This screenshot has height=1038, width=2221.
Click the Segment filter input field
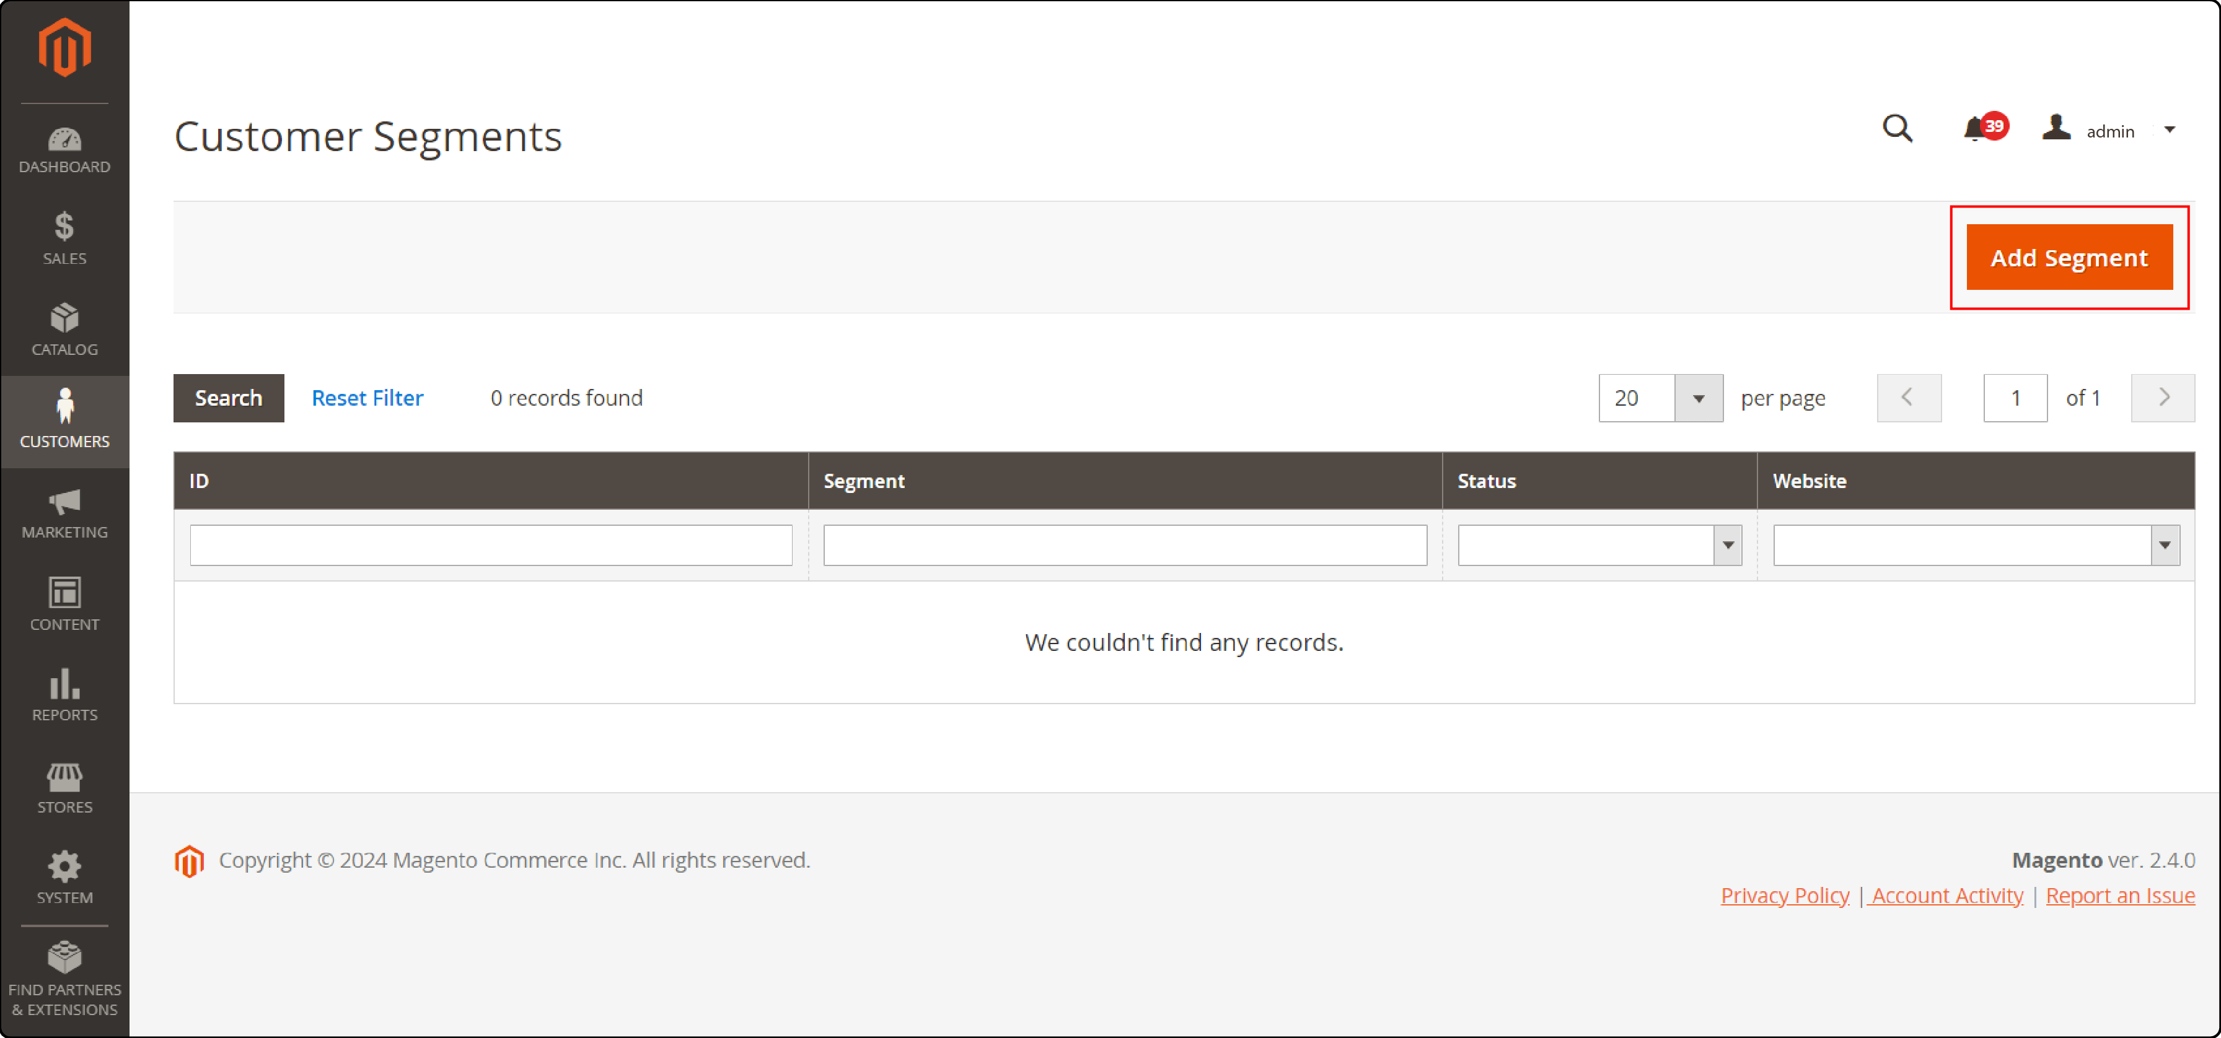coord(1125,545)
